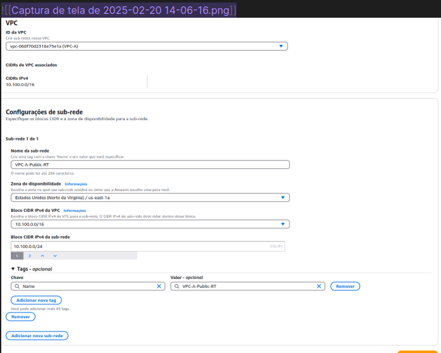This screenshot has width=441, height=353.
Task: Click the Nome da sub-rede input field
Action: [x=149, y=164]
